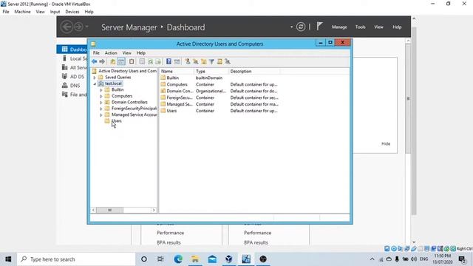The image size is (473, 266).
Task: Open the Filter options funnel icon
Action: (211, 61)
